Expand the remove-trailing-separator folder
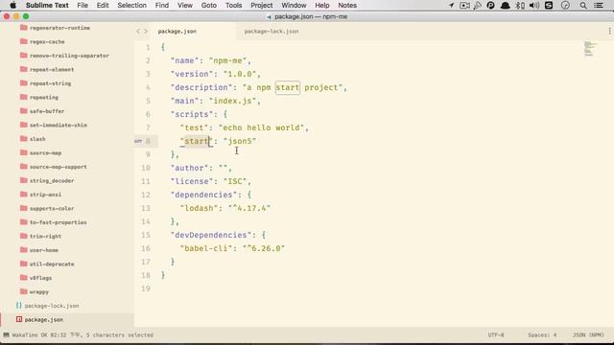The height and width of the screenshot is (345, 614). point(69,56)
